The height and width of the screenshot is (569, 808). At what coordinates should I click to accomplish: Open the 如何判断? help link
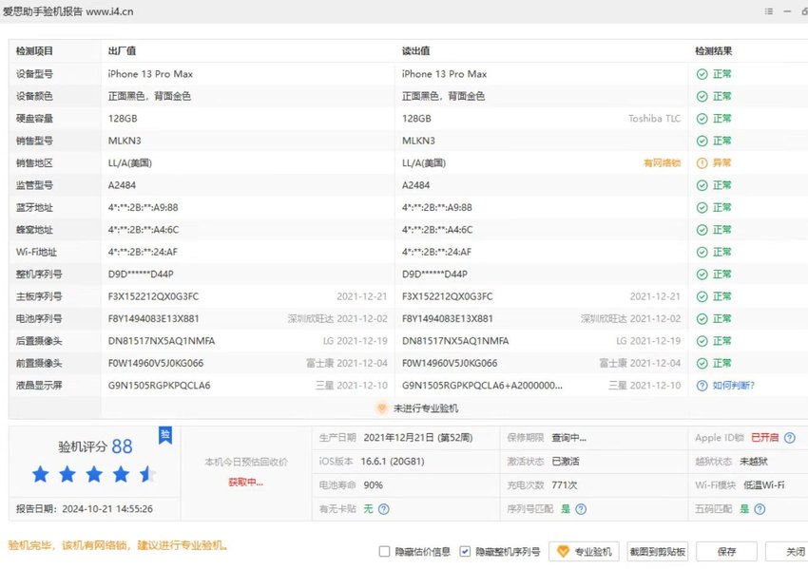coord(733,385)
